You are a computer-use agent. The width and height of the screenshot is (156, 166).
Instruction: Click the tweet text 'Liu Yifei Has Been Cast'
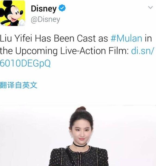48,38
